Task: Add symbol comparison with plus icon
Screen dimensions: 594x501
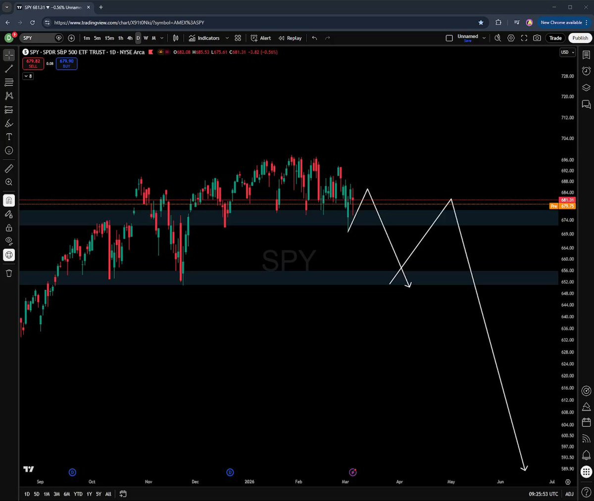Action: [x=71, y=38]
